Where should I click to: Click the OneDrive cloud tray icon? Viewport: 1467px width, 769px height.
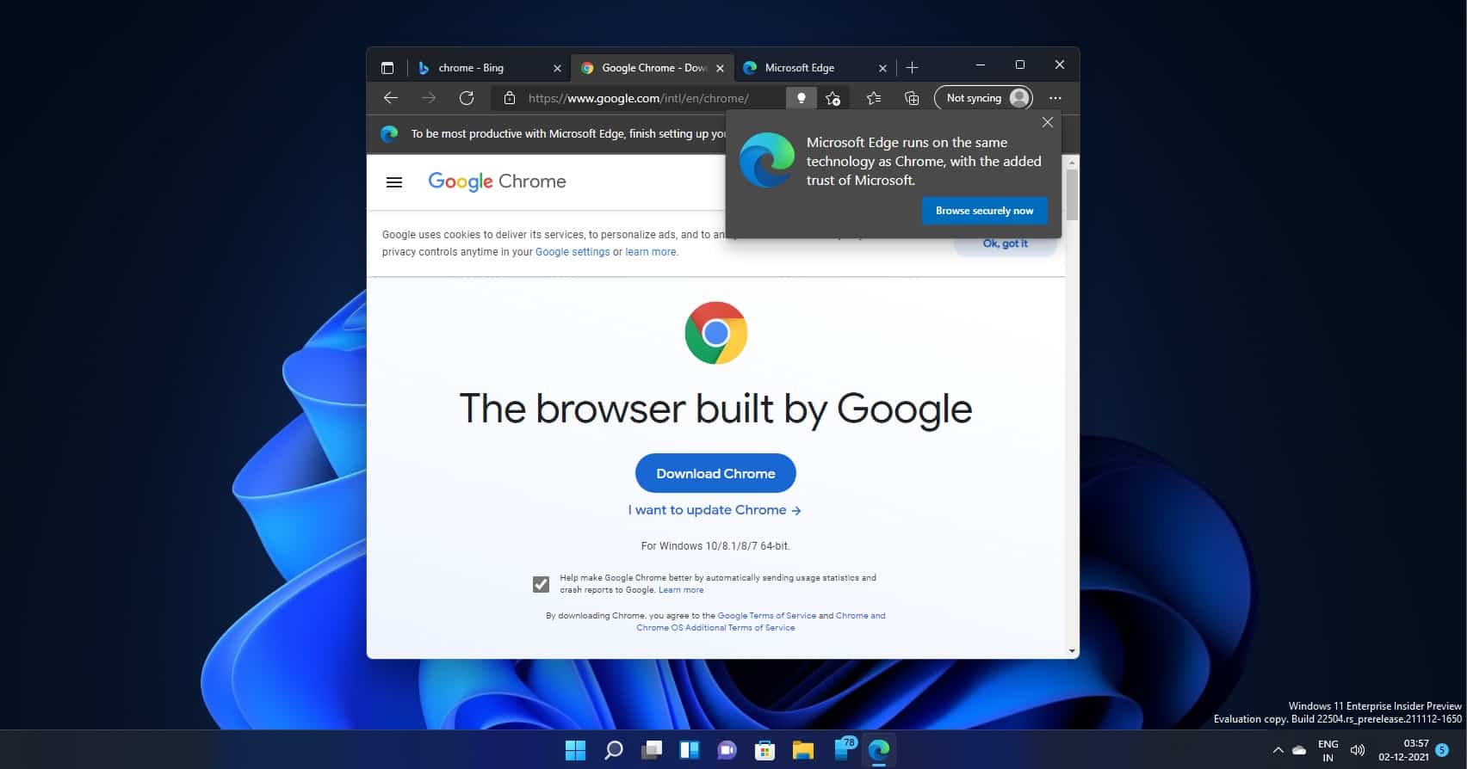1299,751
